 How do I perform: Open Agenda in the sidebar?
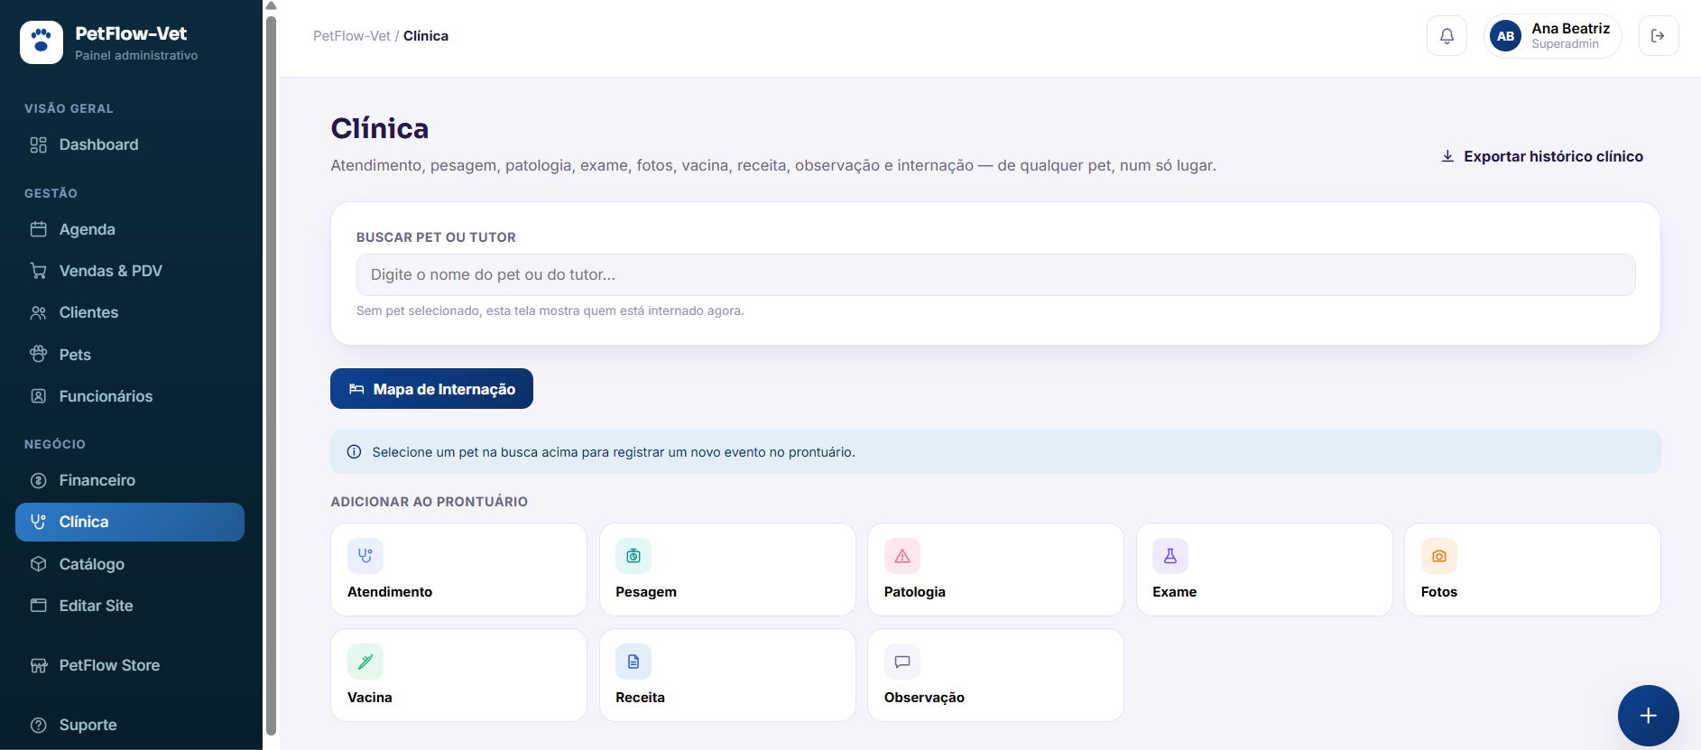click(130, 229)
